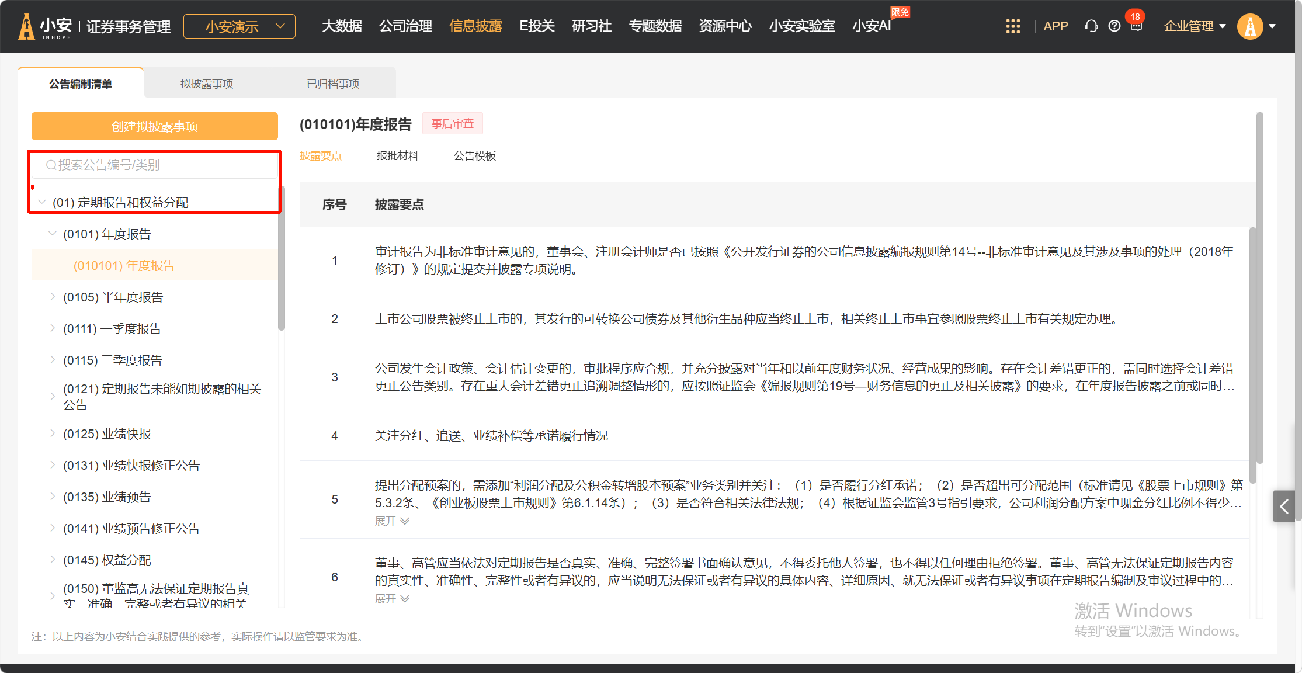Click the orange user avatar icon
The image size is (1302, 673).
point(1250,26)
